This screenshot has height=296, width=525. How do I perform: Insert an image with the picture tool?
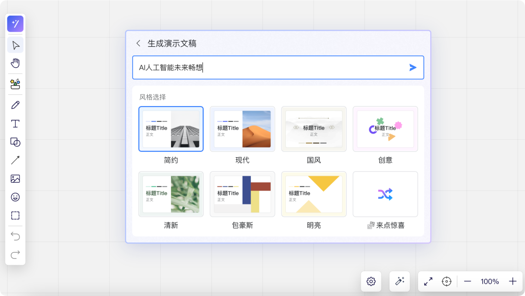(x=15, y=179)
